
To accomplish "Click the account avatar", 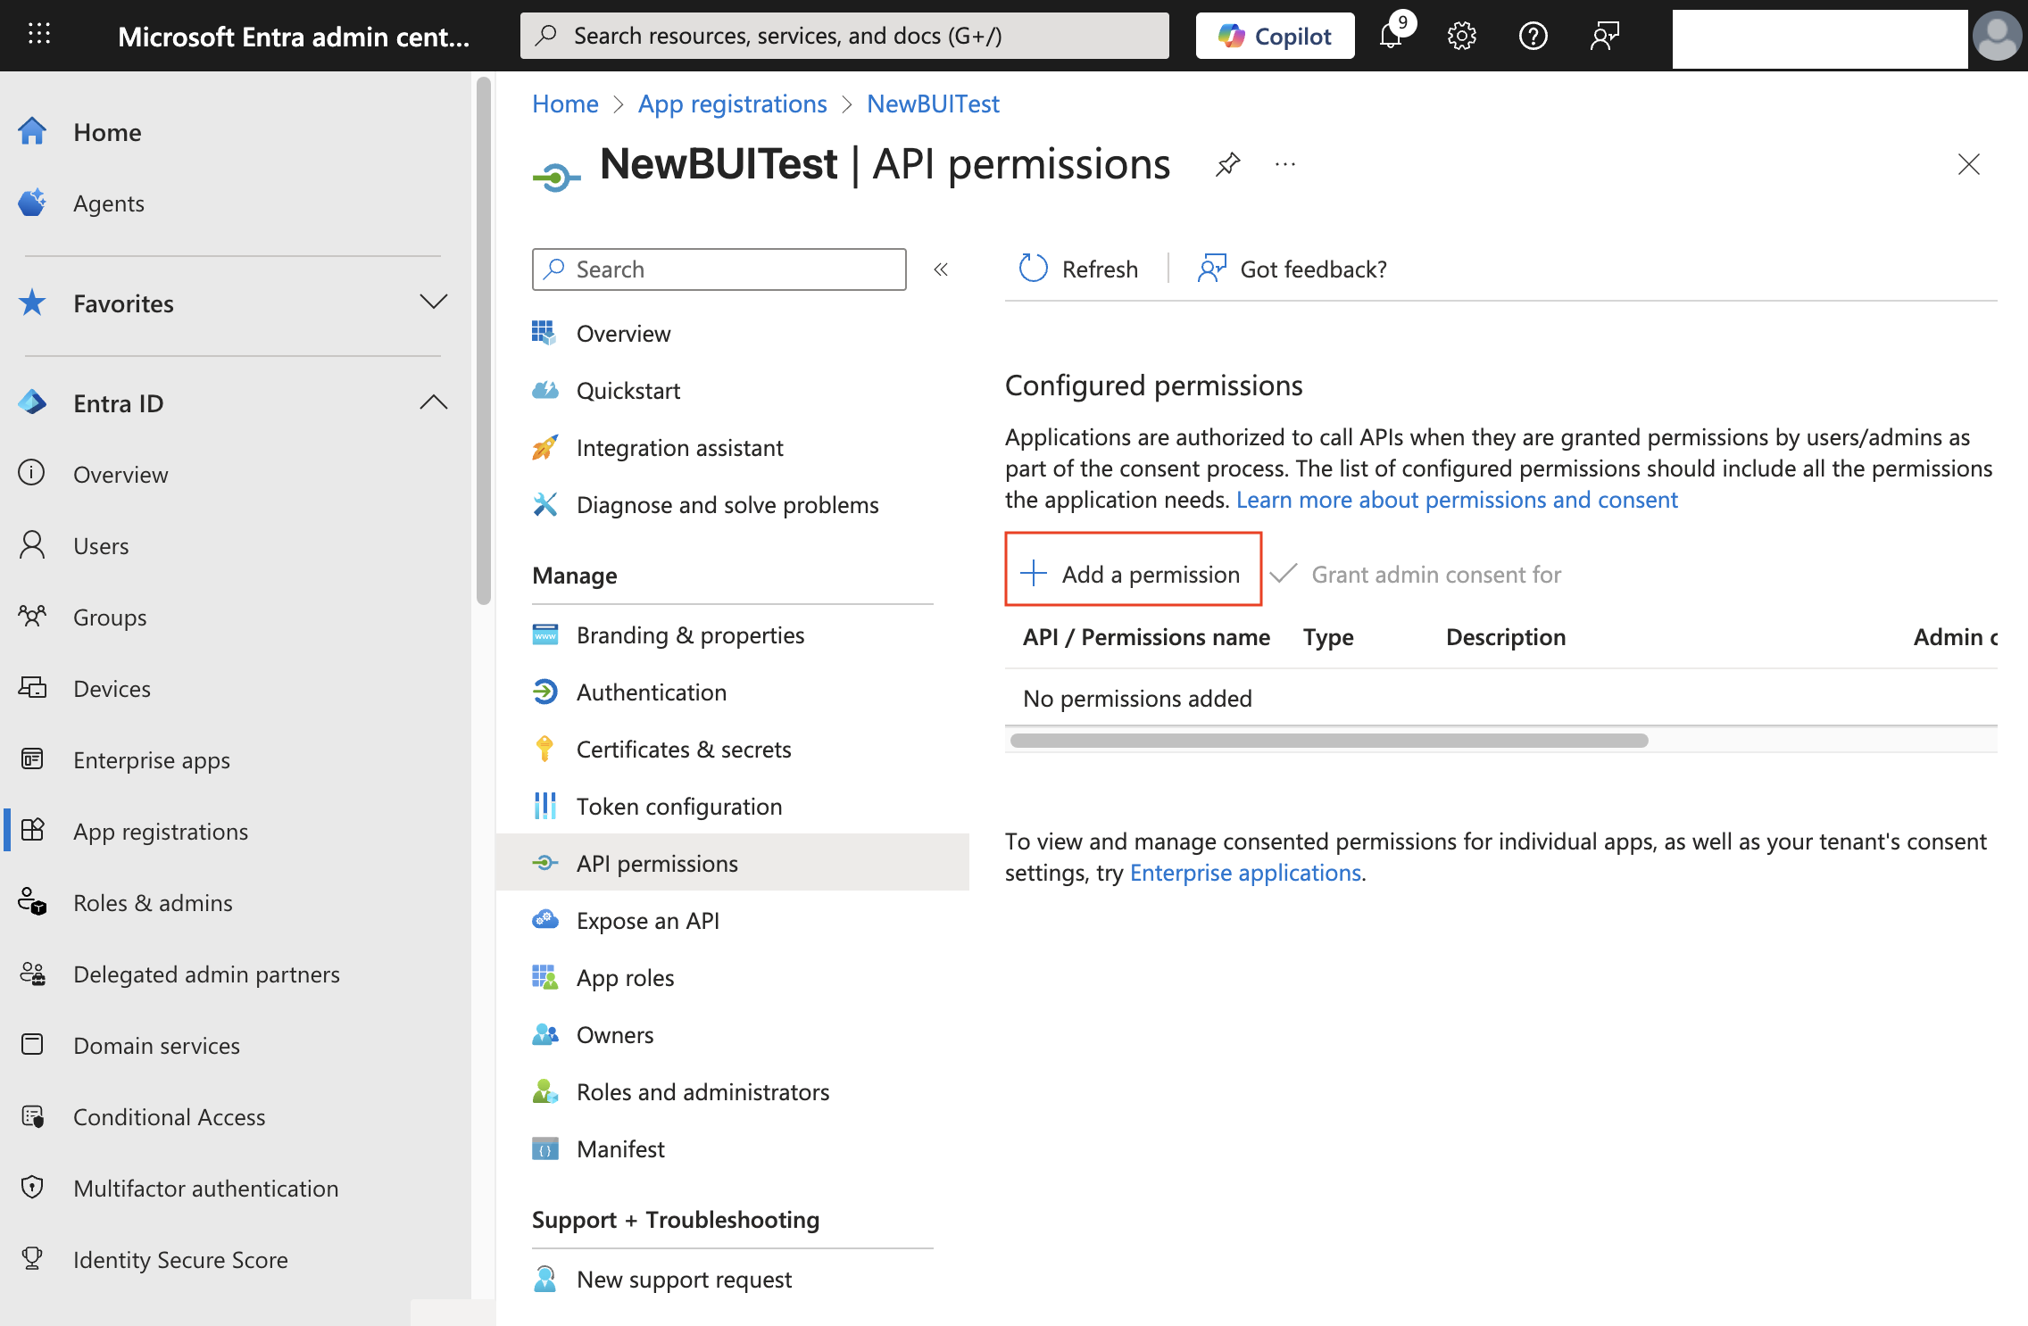I will pyautogui.click(x=1997, y=36).
